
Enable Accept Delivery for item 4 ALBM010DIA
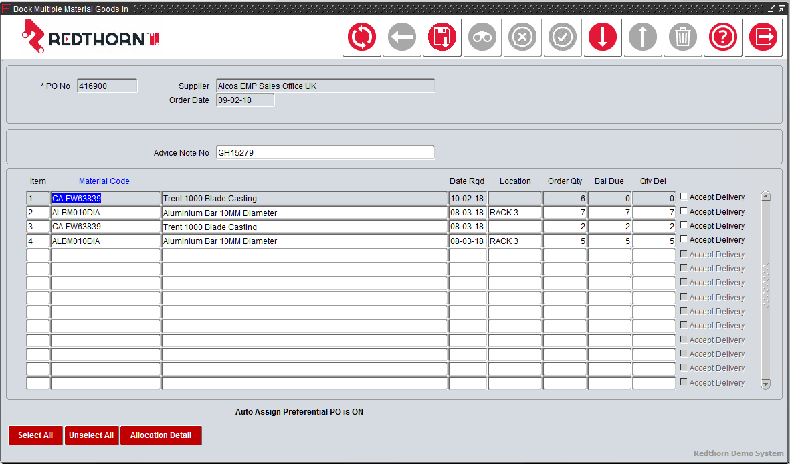[x=684, y=239]
